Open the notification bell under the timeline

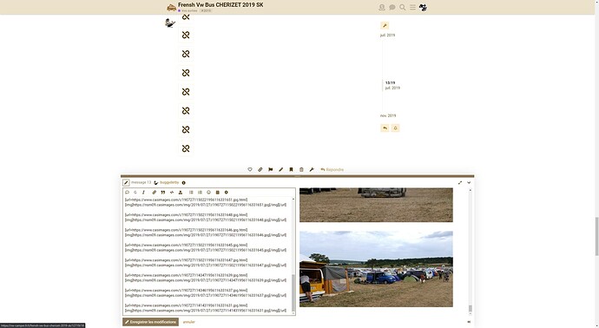click(x=395, y=128)
